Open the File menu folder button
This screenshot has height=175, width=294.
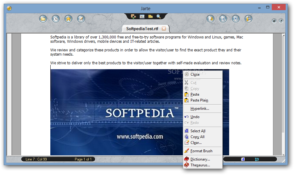tap(43, 19)
